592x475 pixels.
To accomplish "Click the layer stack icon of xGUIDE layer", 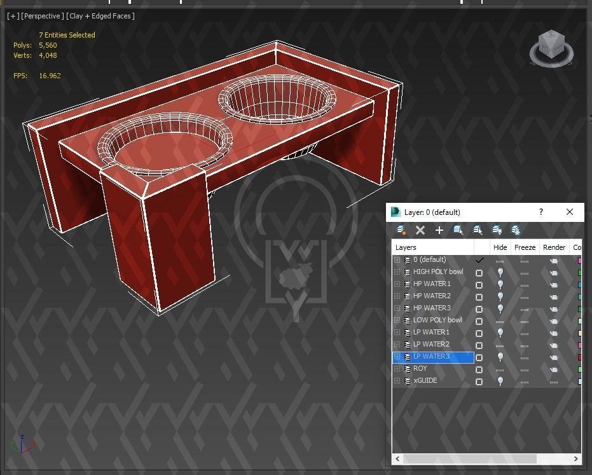I will (408, 381).
